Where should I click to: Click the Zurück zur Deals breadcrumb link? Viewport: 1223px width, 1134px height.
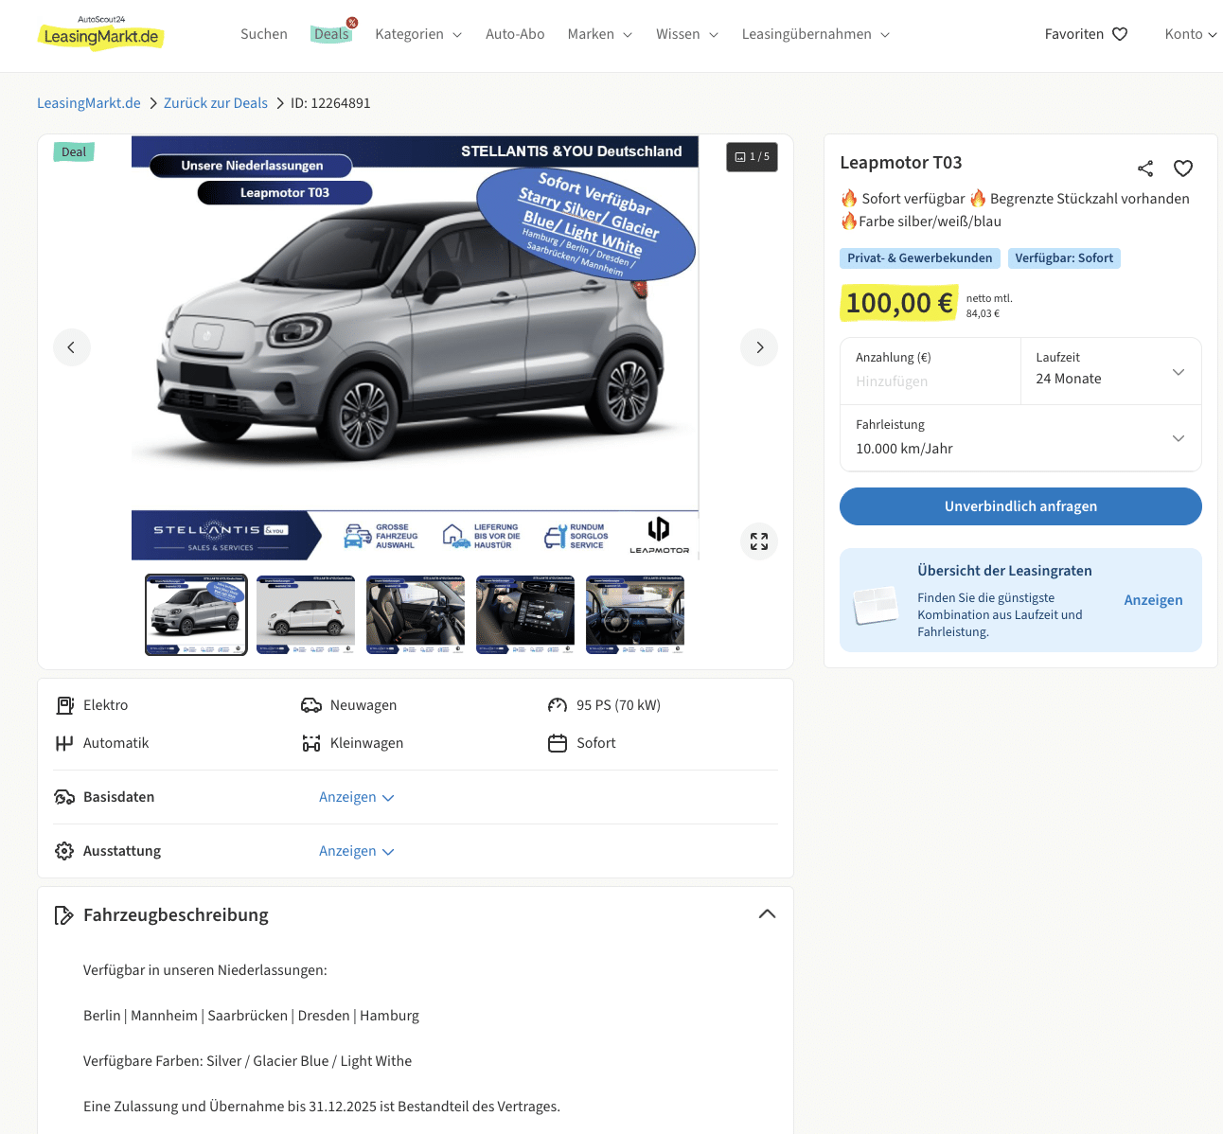tap(216, 103)
